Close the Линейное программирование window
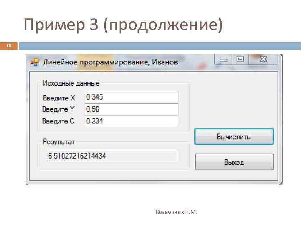301x226 pixels. (x=263, y=59)
